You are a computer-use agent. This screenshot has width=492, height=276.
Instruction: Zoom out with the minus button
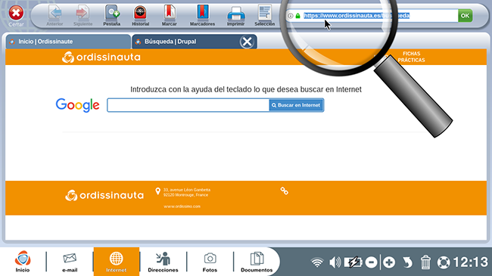pyautogui.click(x=371, y=262)
